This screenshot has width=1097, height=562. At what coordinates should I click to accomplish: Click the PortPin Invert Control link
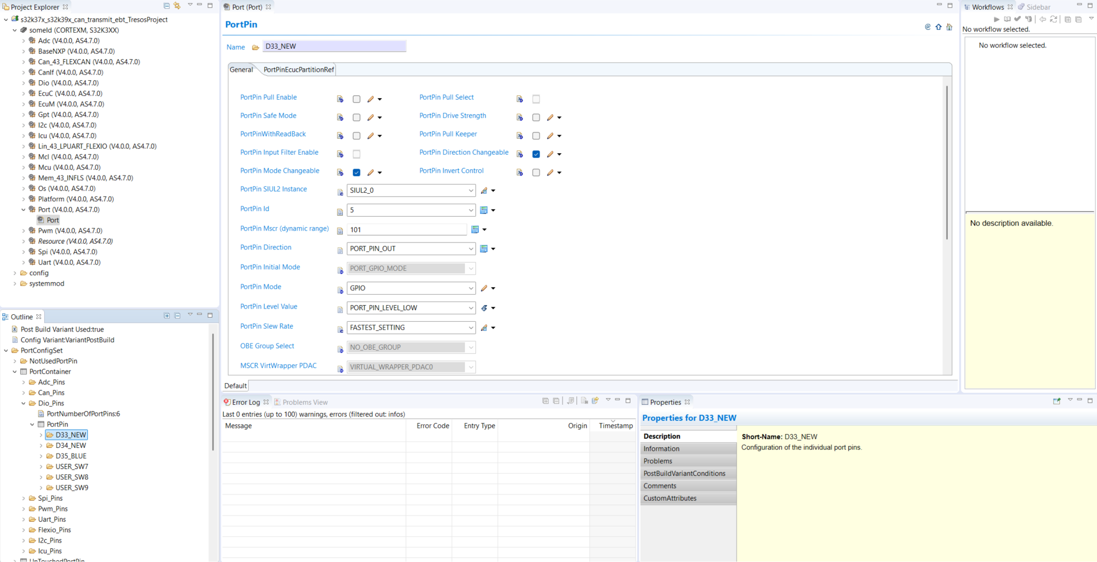(x=451, y=170)
